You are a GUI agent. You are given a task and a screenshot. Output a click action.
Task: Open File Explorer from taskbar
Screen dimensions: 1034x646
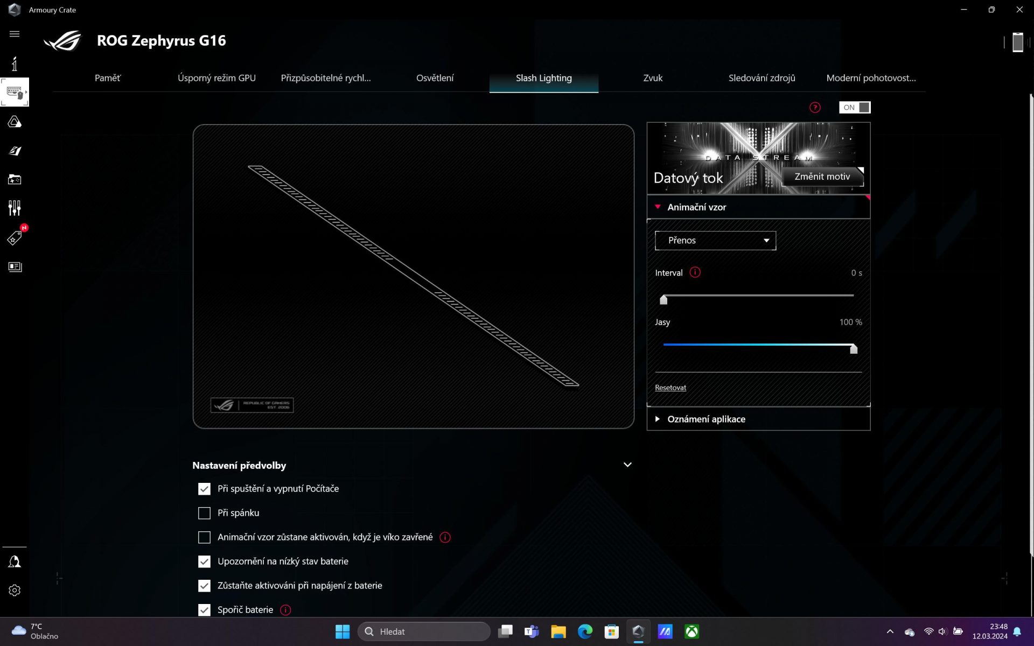pos(558,631)
